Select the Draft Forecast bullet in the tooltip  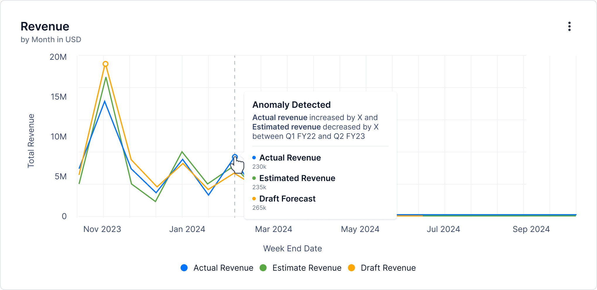click(254, 199)
